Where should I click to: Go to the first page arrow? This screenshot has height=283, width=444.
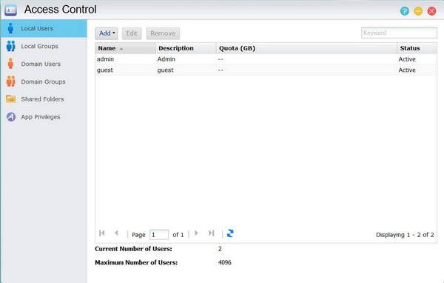(102, 233)
